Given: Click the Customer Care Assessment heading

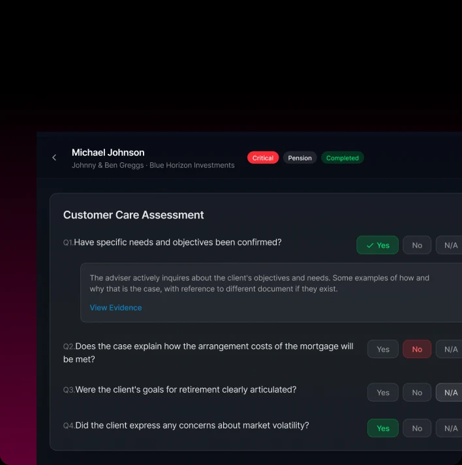Looking at the screenshot, I should (x=134, y=215).
